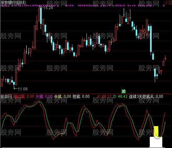The height and width of the screenshot is (148, 172).
Task: Click the last red candlestick on the right
Action: 165,58
